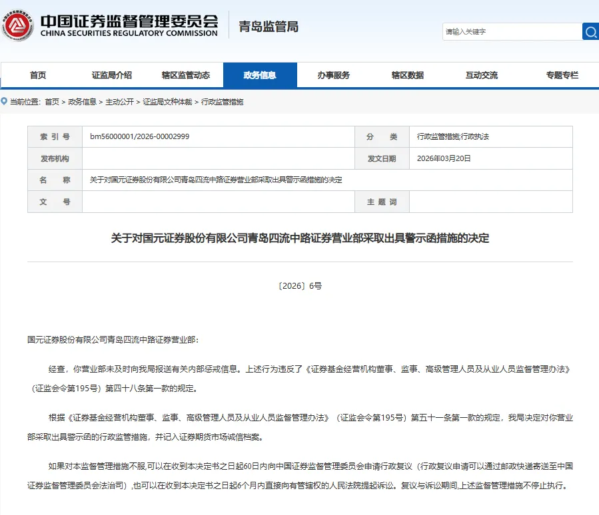The height and width of the screenshot is (515, 599).
Task: Open the 办事服务 navigation tab
Action: (x=334, y=75)
